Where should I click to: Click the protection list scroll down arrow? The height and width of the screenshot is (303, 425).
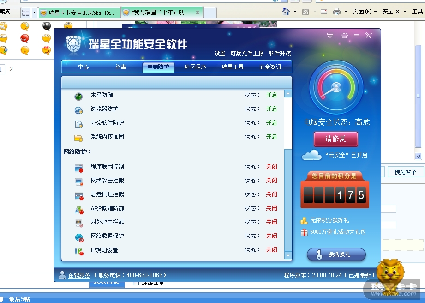(288, 255)
